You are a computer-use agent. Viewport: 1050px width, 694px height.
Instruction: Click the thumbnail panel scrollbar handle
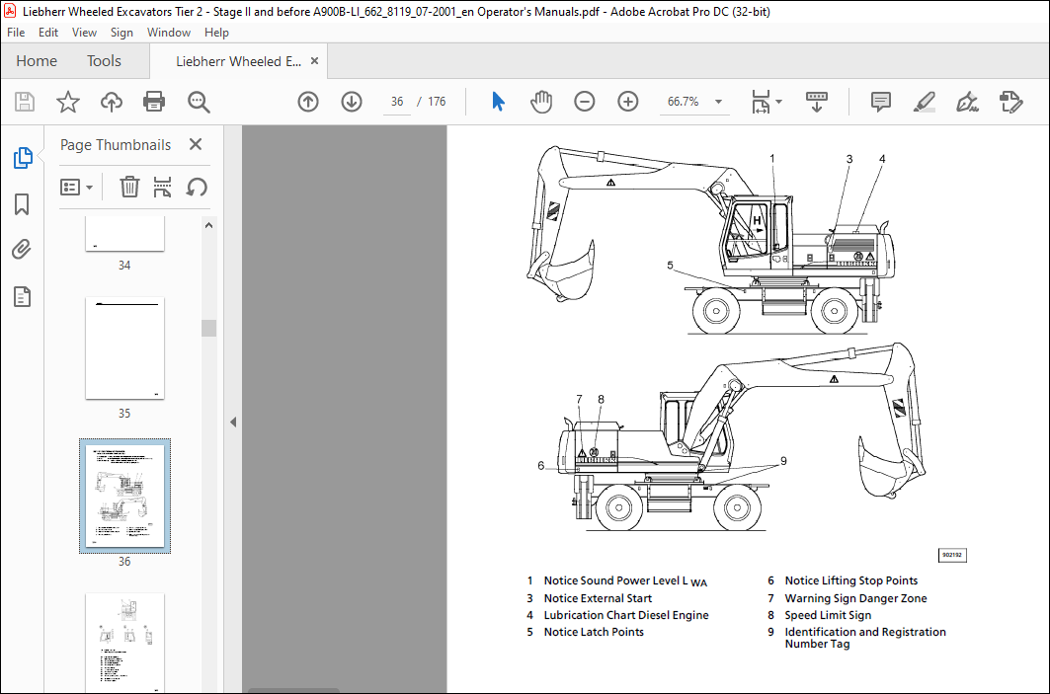pyautogui.click(x=209, y=328)
